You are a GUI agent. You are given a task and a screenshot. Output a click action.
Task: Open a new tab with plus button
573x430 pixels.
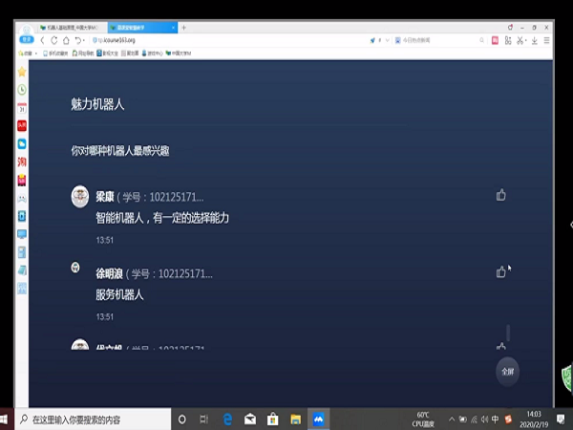coord(183,28)
